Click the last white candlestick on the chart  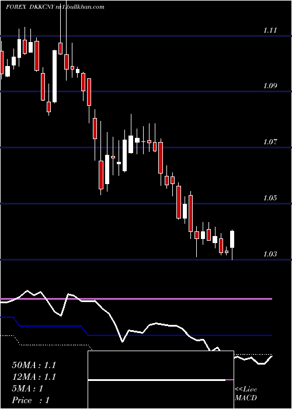232,239
